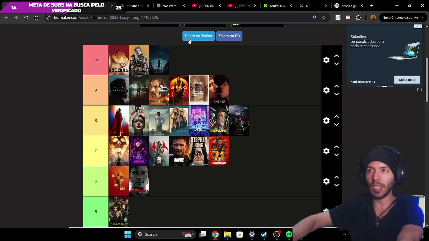429x241 pixels.
Task: Open settings gear for tier 7 row
Action: point(326,151)
